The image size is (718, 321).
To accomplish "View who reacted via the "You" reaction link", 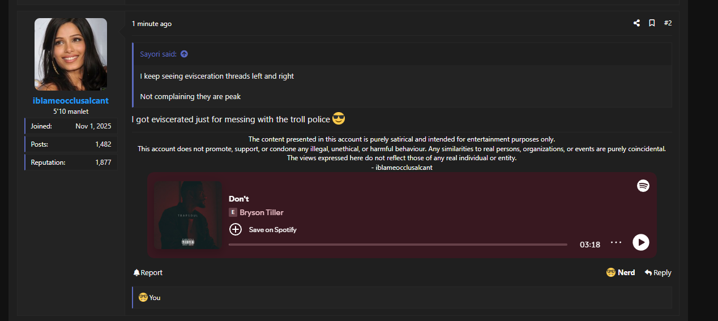I will 155,298.
